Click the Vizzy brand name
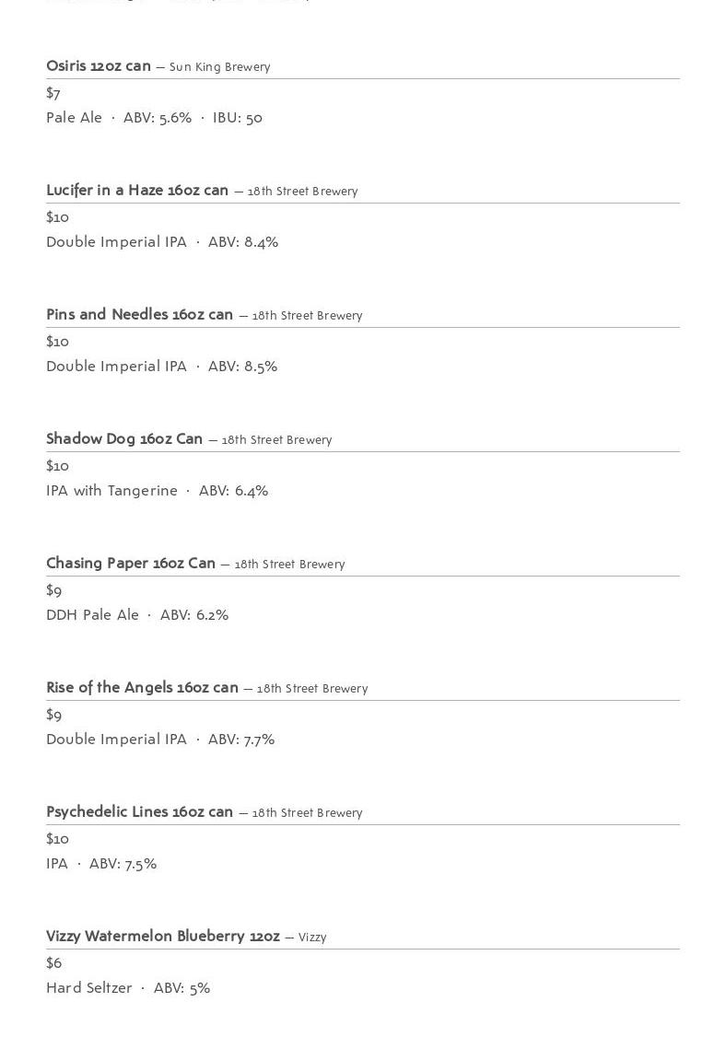This screenshot has height=1037, width=726. coord(312,938)
